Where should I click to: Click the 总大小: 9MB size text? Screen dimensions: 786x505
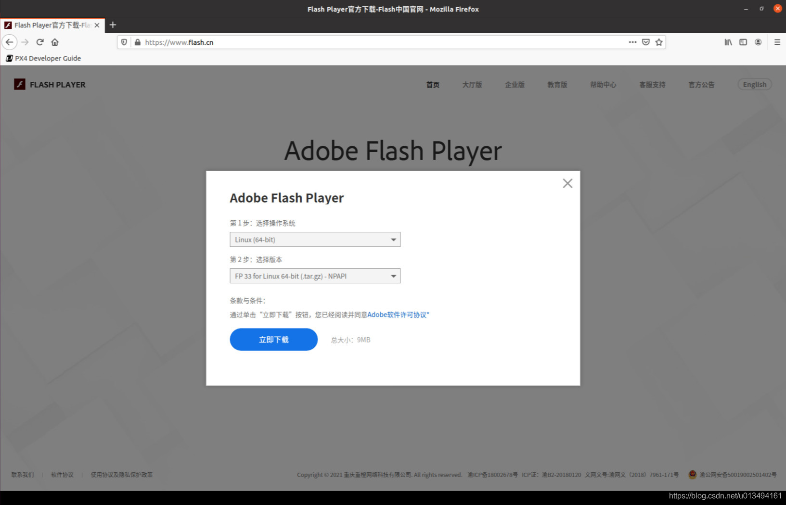pyautogui.click(x=350, y=340)
